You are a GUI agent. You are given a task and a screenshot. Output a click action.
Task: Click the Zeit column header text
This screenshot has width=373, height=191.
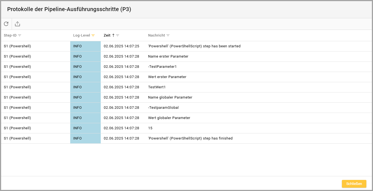[107, 35]
